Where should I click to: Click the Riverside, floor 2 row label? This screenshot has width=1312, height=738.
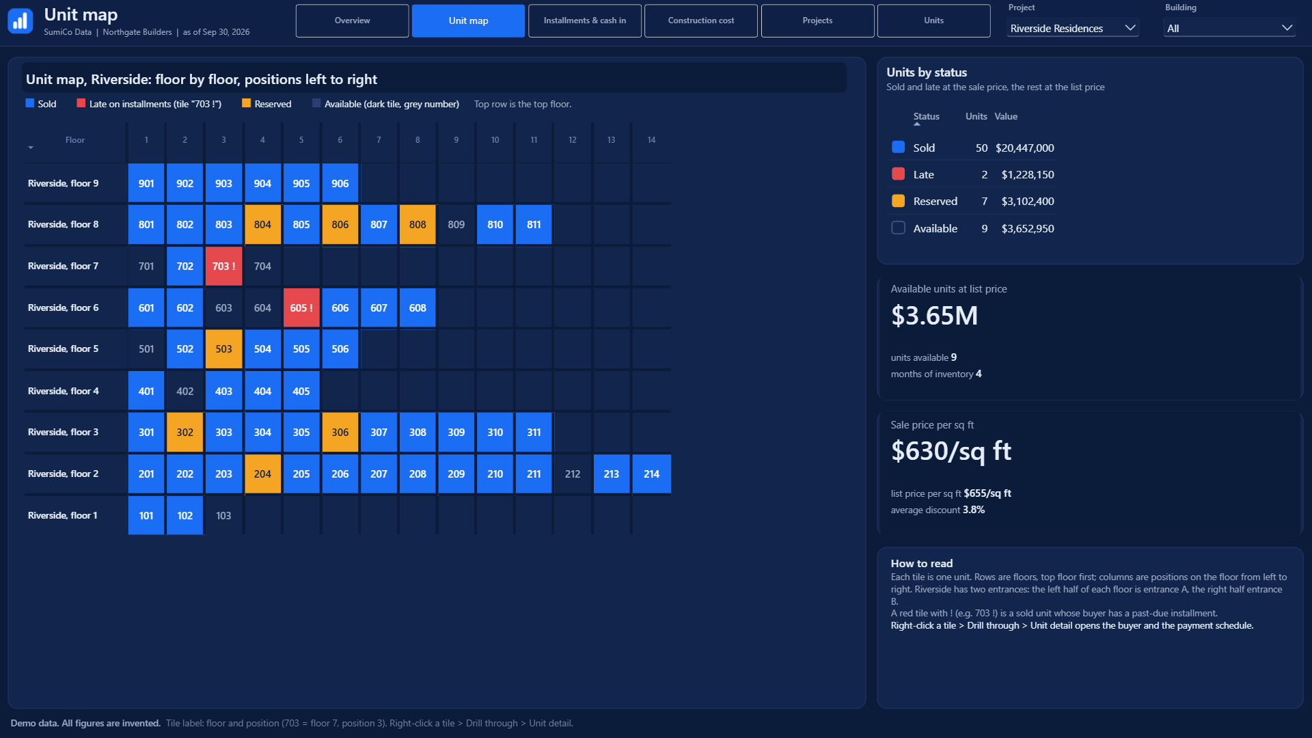[63, 474]
